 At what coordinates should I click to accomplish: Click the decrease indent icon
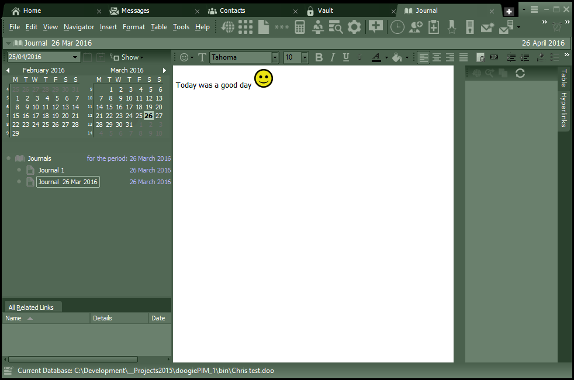[524, 57]
